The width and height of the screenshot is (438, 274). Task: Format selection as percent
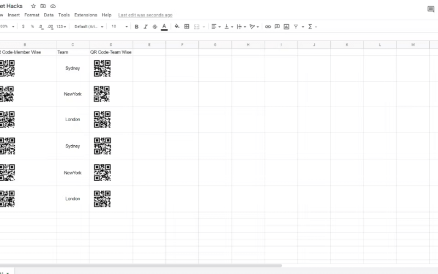click(x=32, y=26)
